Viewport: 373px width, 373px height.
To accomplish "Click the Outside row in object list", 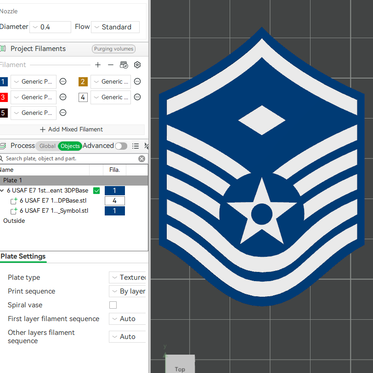I will point(14,221).
